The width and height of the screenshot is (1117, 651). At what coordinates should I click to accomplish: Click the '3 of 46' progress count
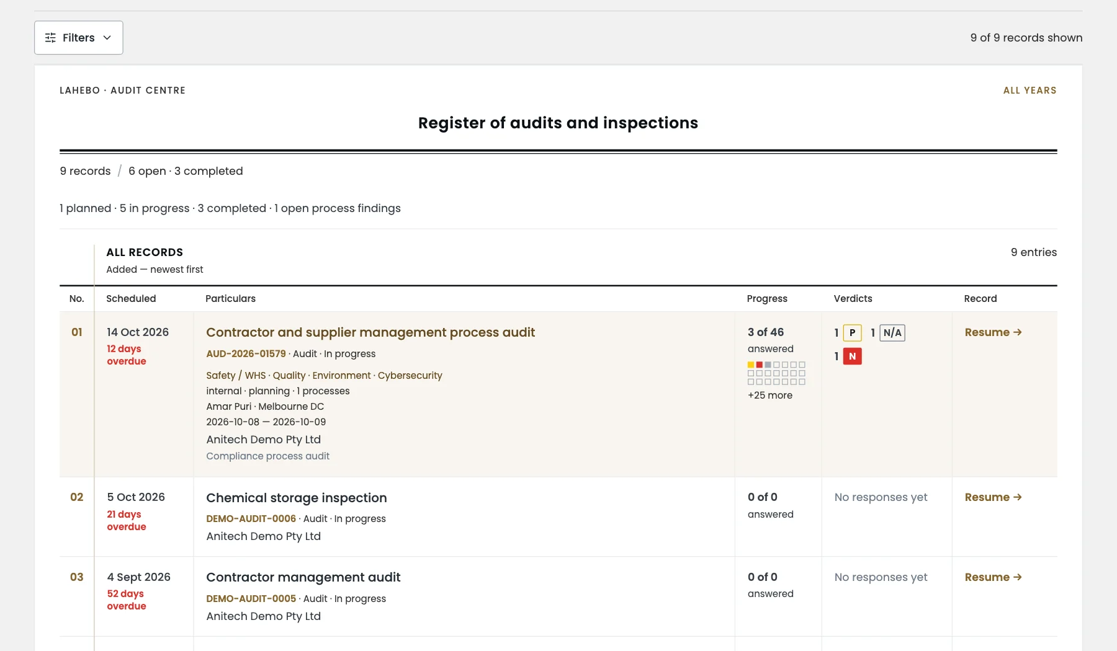tap(766, 332)
